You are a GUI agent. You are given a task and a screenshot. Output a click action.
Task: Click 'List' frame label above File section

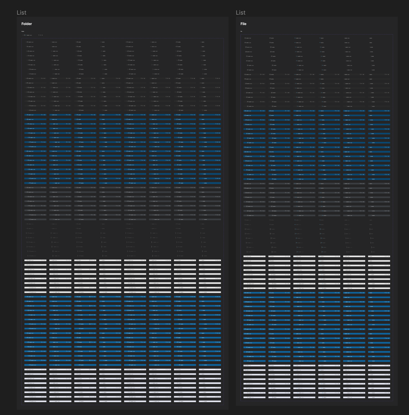click(x=241, y=13)
